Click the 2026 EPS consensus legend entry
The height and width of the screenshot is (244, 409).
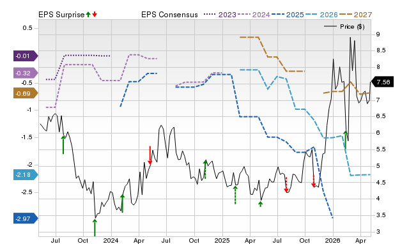tap(321, 15)
